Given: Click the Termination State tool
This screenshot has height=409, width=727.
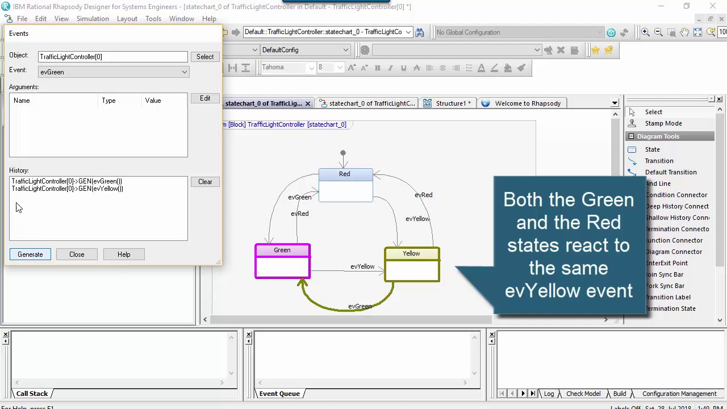Looking at the screenshot, I should pos(670,308).
